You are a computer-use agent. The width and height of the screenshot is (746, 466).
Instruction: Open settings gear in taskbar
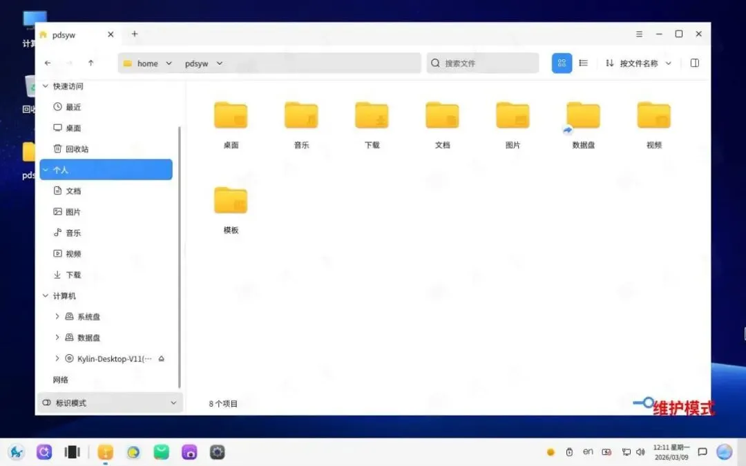click(x=218, y=452)
